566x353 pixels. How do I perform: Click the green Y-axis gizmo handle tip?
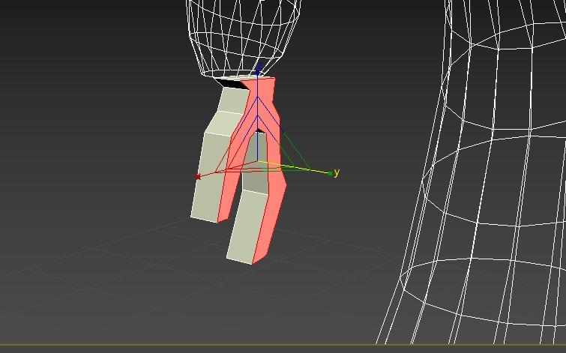click(328, 173)
